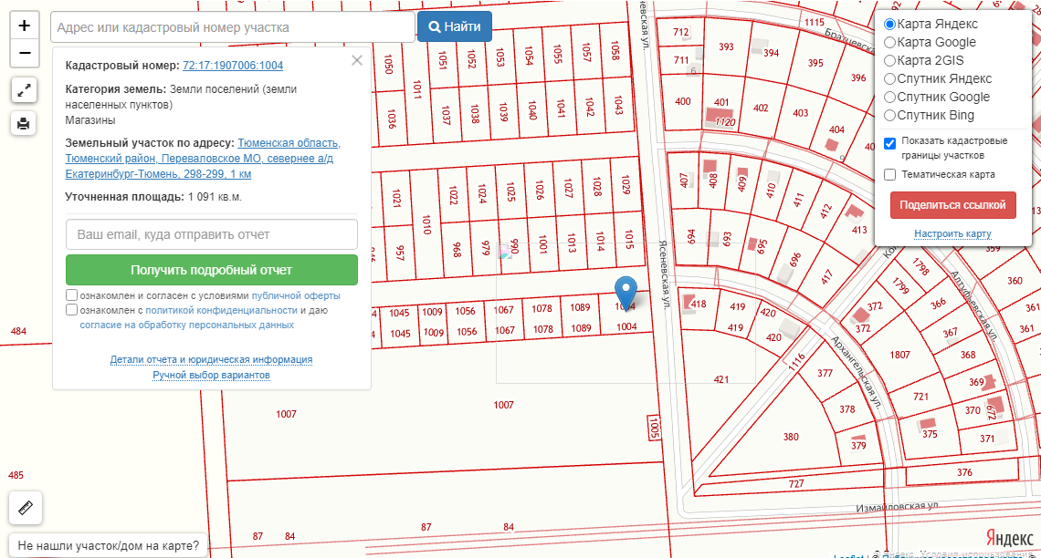Select parcel 727 on the map
Image resolution: width=1041 pixels, height=558 pixels.
pyautogui.click(x=796, y=484)
